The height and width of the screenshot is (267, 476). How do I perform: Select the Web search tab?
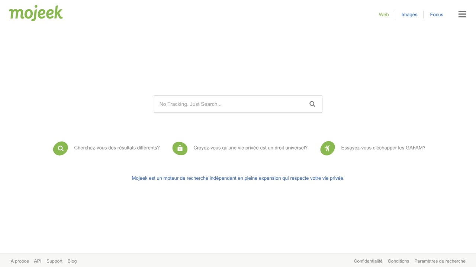(x=384, y=14)
